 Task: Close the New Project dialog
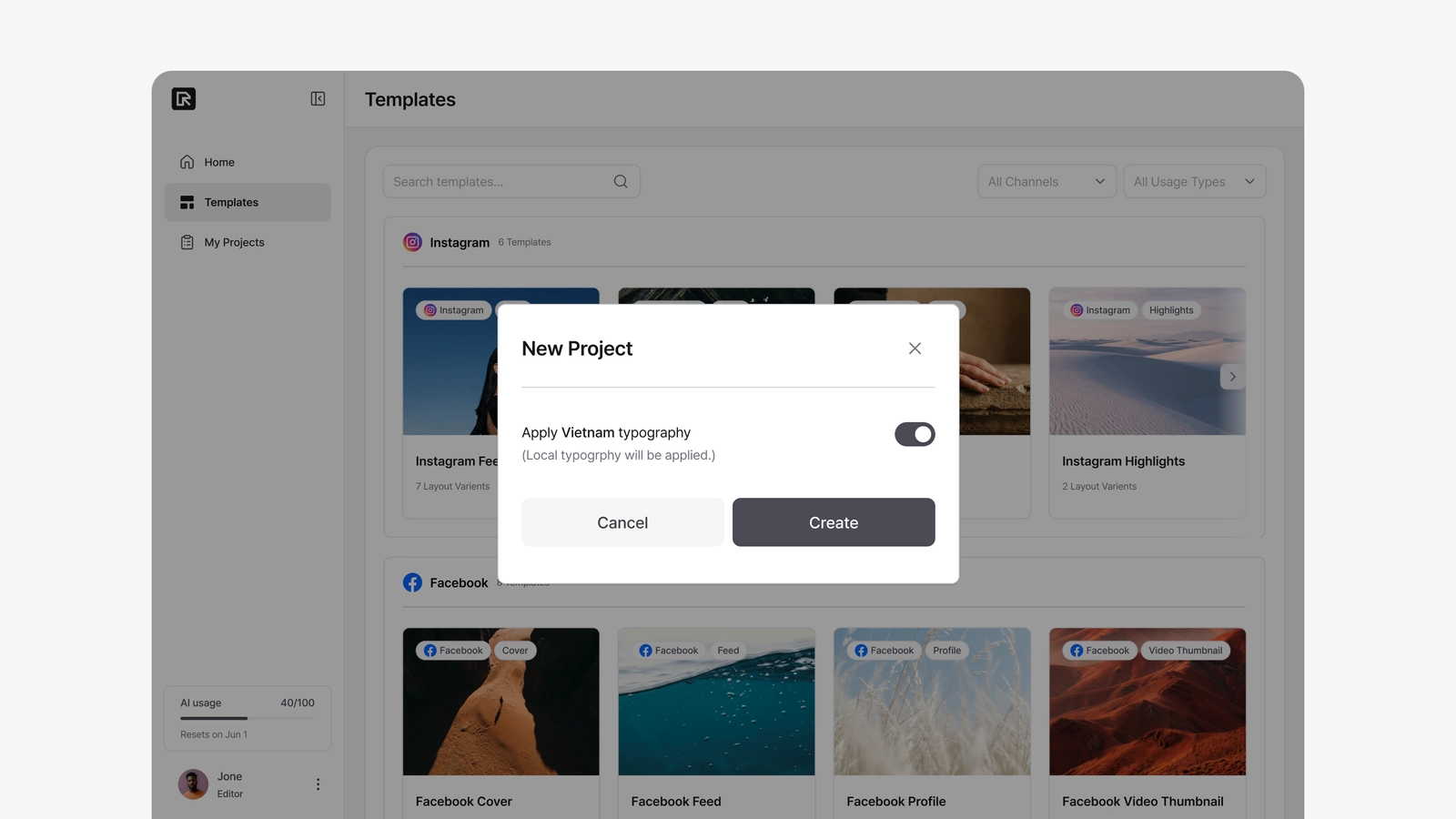coord(915,349)
